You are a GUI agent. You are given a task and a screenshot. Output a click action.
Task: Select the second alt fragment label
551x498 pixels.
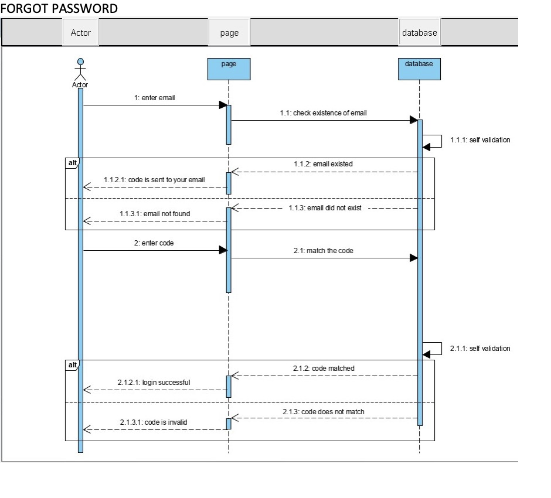(x=72, y=364)
